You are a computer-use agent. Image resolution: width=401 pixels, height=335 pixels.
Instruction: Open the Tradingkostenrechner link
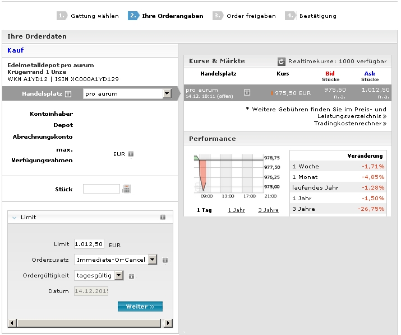(x=349, y=124)
